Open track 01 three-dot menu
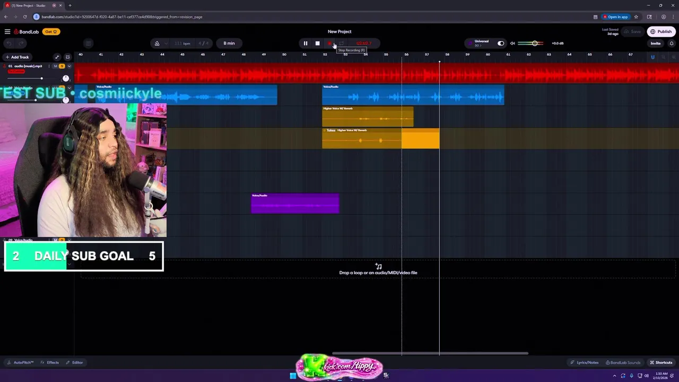 point(49,66)
